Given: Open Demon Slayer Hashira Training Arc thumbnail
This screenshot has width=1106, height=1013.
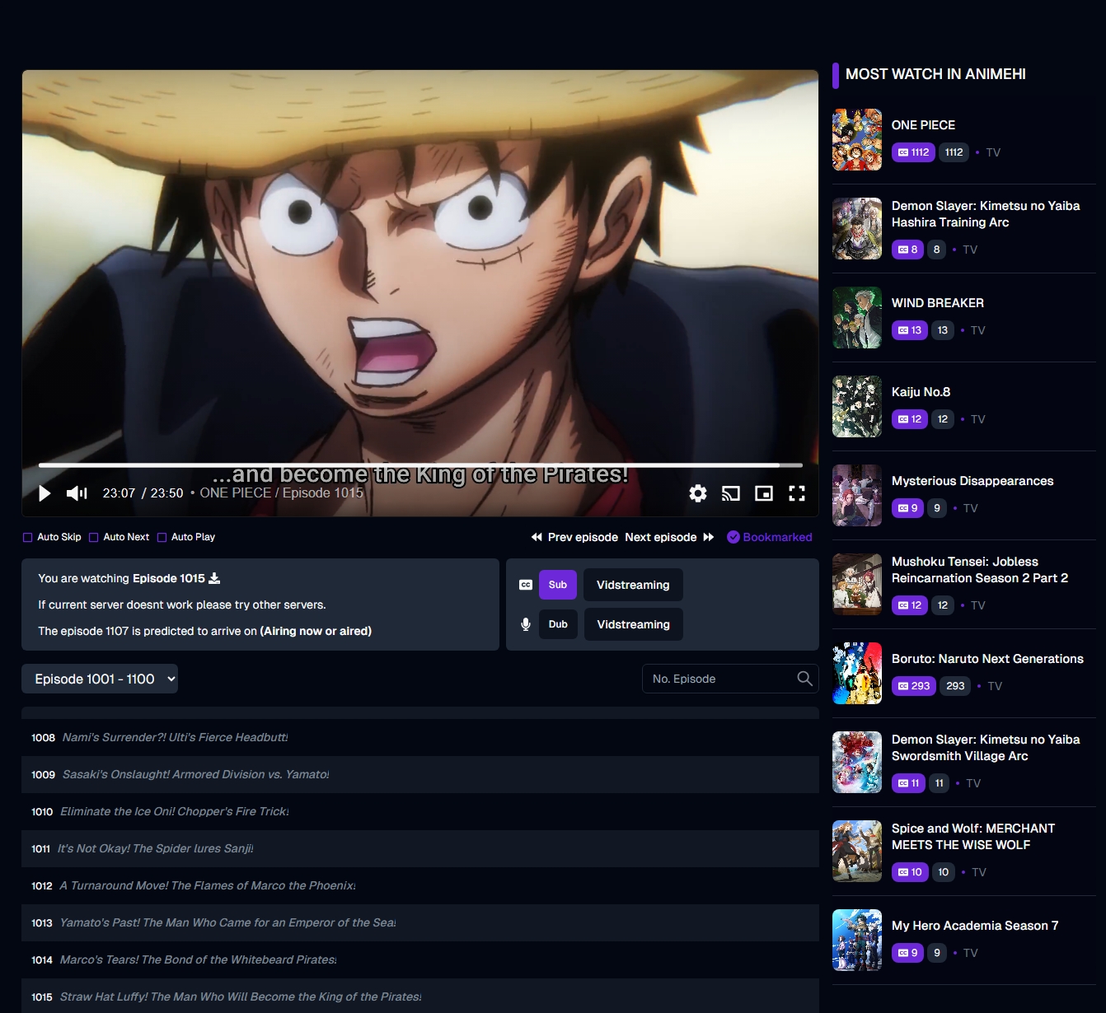Looking at the screenshot, I should tap(857, 228).
